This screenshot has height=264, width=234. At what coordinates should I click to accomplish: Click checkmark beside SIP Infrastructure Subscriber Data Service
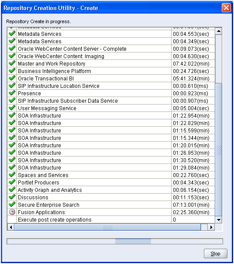pyautogui.click(x=12, y=101)
